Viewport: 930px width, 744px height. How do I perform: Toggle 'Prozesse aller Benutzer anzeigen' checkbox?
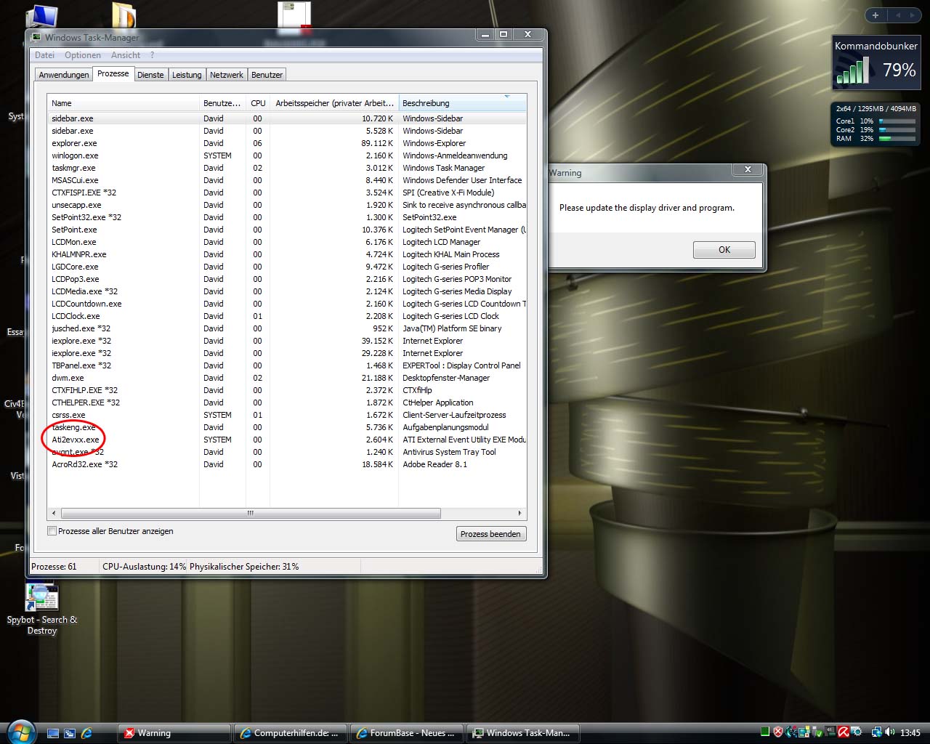[x=52, y=531]
